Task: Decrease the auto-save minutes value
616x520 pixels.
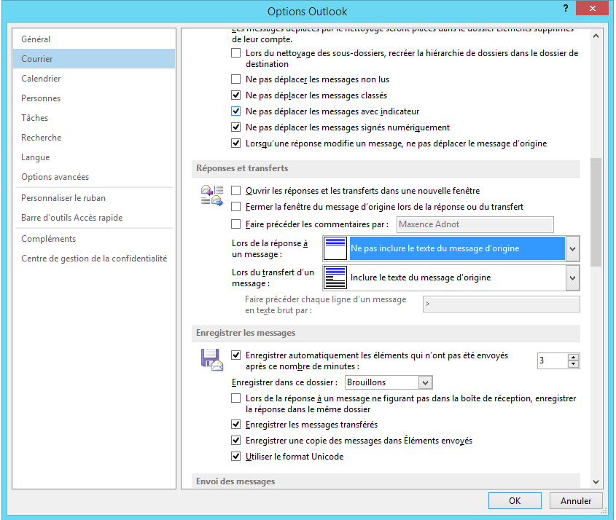Action: [573, 364]
